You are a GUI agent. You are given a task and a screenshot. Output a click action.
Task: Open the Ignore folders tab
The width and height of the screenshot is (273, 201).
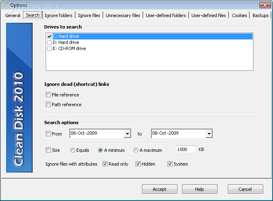(x=58, y=15)
